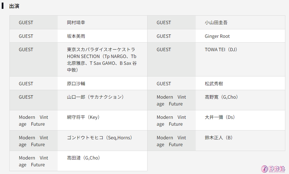289x174 pixels.
Task: Click 鈴木正人（B） band member cell
Action: (240, 141)
